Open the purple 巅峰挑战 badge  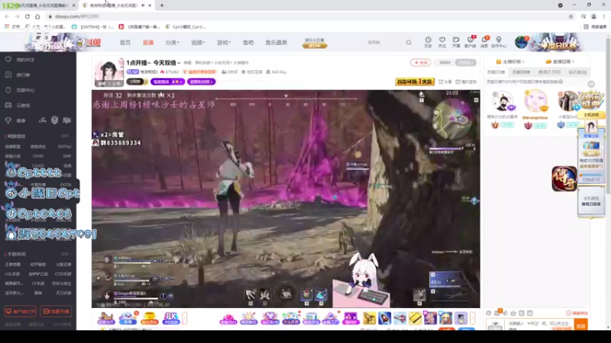pos(167,82)
